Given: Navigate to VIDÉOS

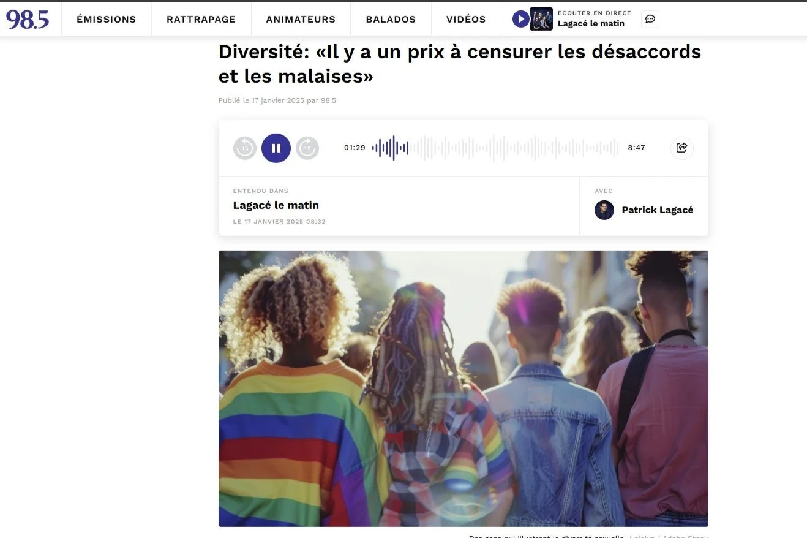Looking at the screenshot, I should click(466, 19).
